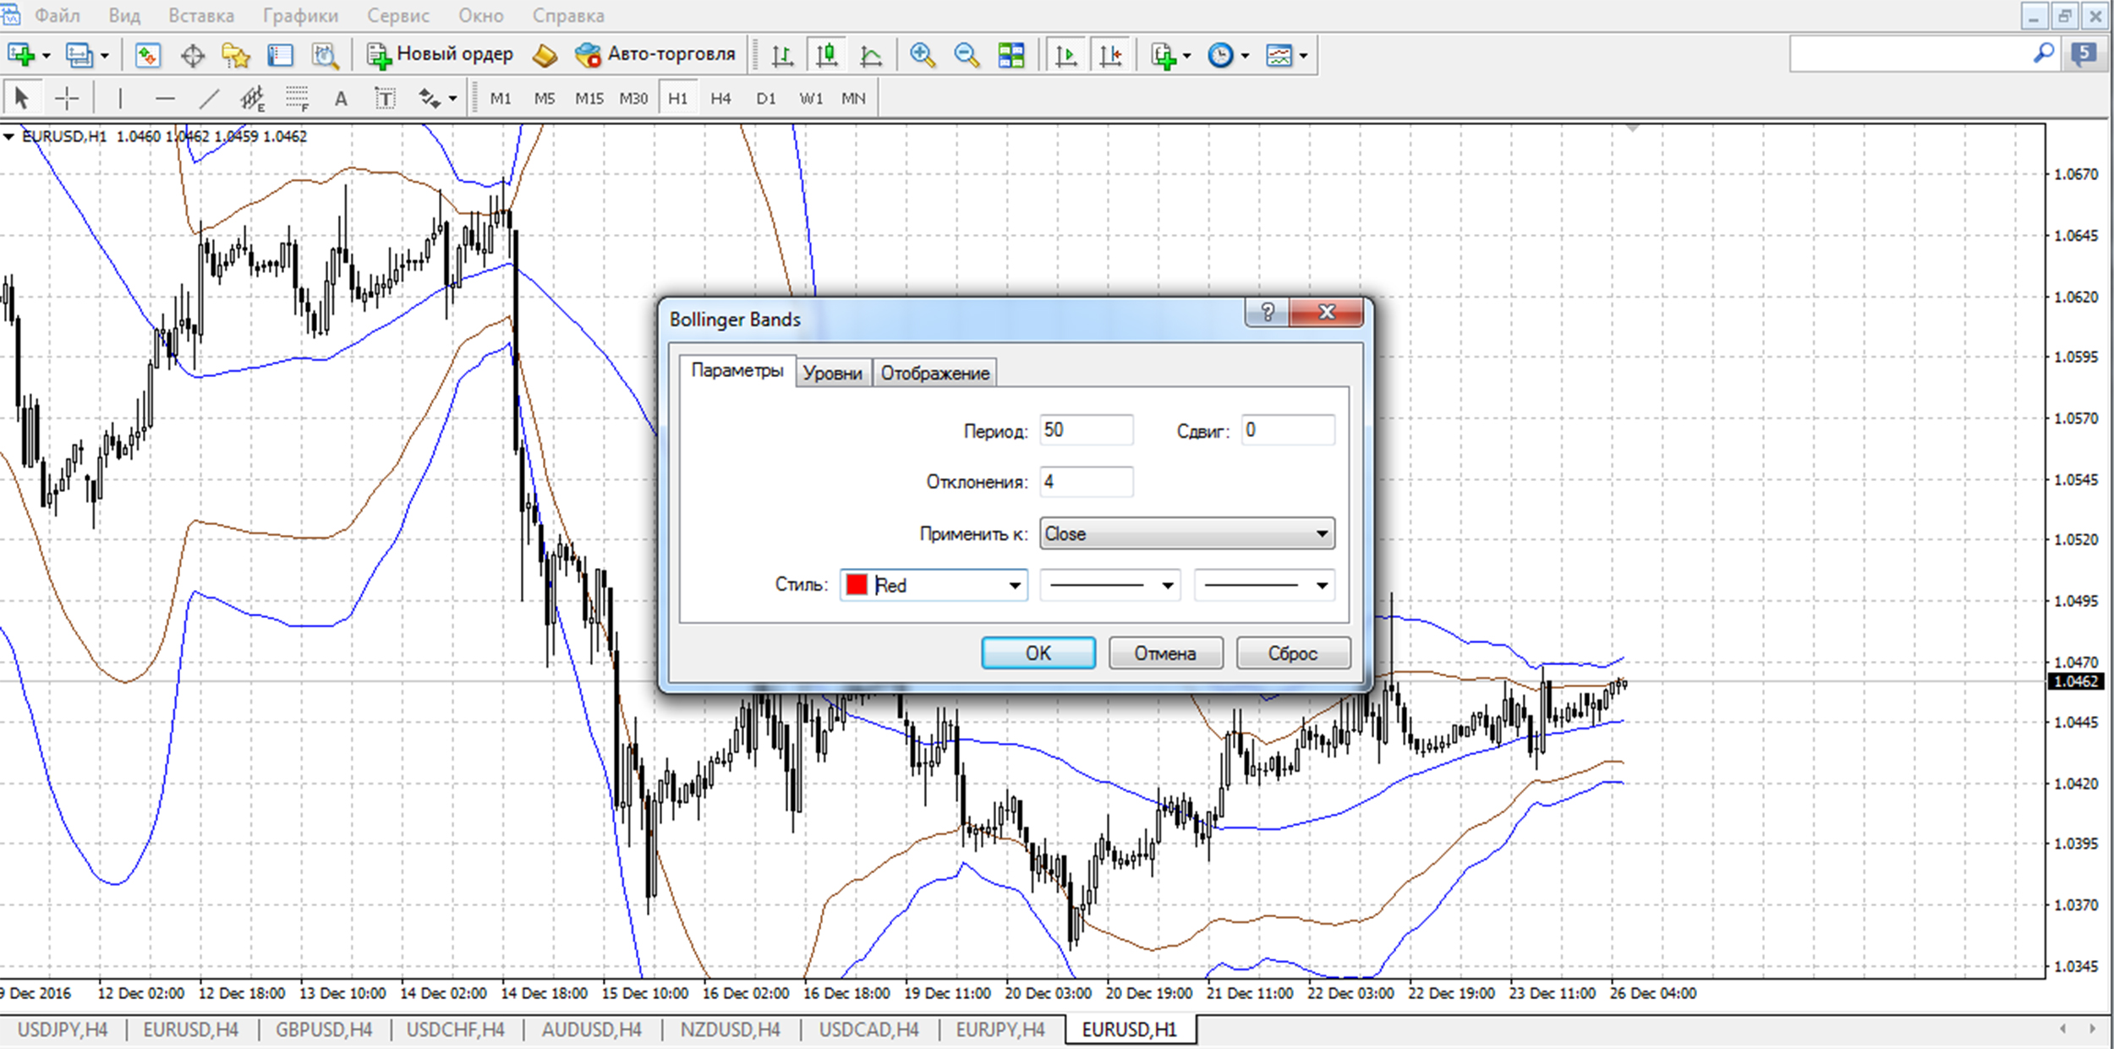The width and height of the screenshot is (2114, 1049).
Task: Switch chart to bar chart mode
Action: point(782,56)
